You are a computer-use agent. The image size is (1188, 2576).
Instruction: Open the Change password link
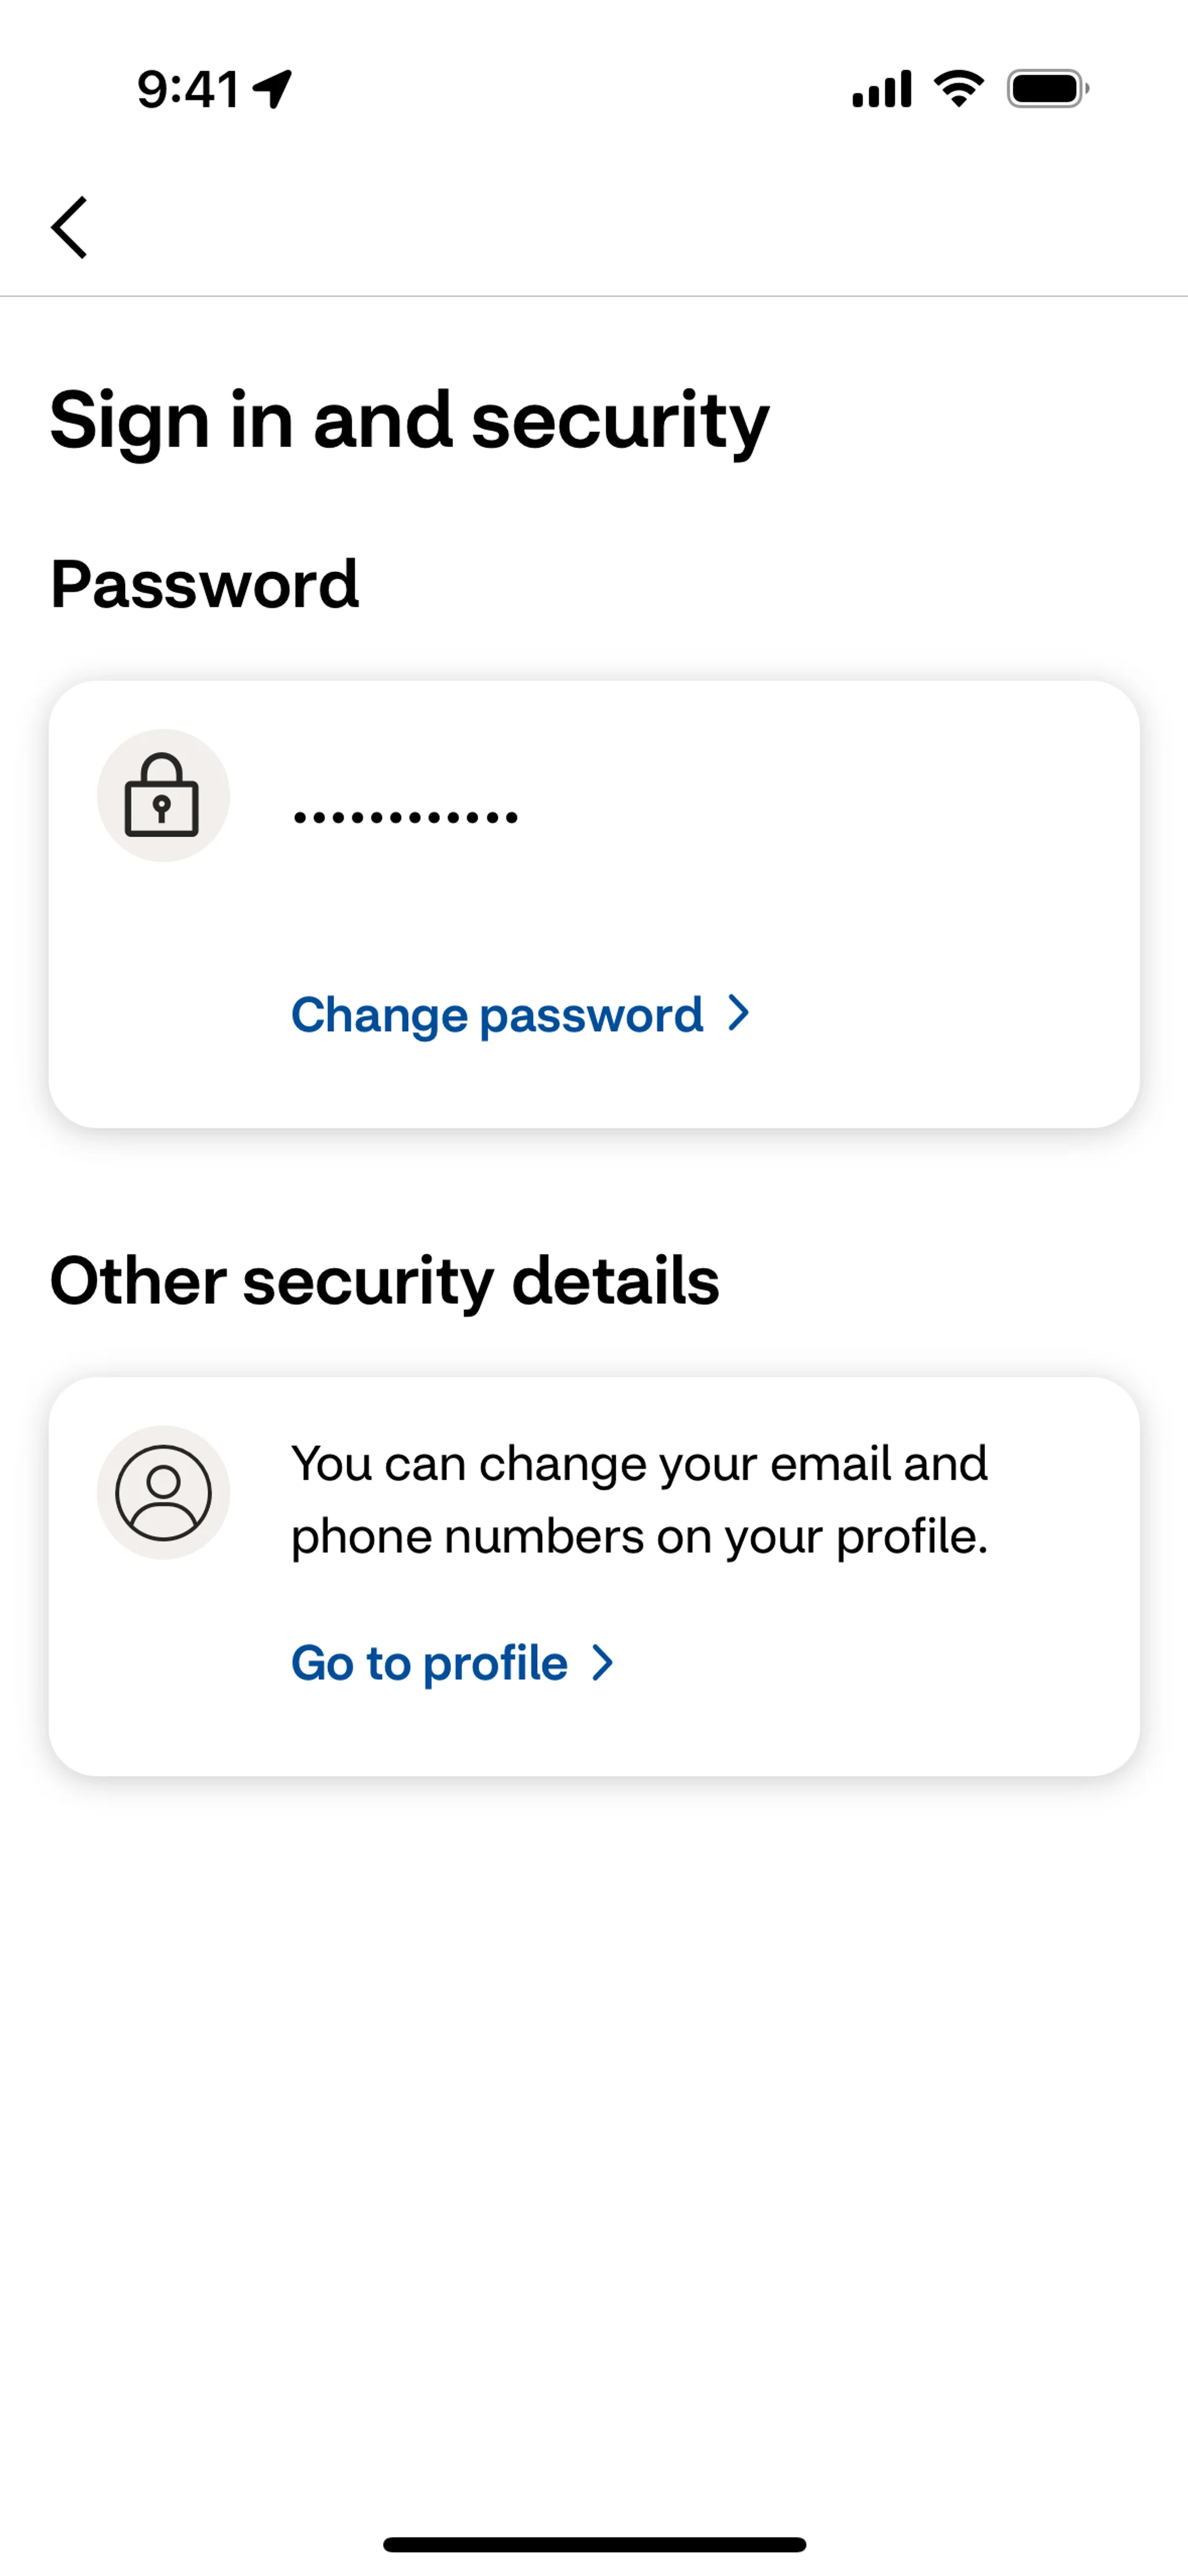[497, 1015]
